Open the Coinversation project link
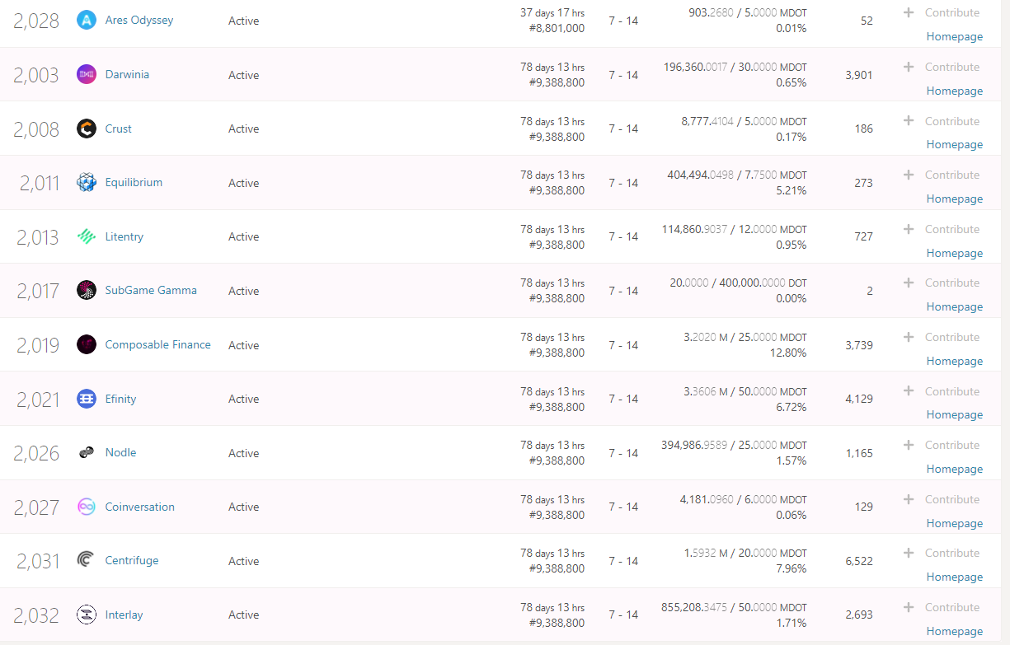This screenshot has width=1010, height=645. pyautogui.click(x=140, y=507)
